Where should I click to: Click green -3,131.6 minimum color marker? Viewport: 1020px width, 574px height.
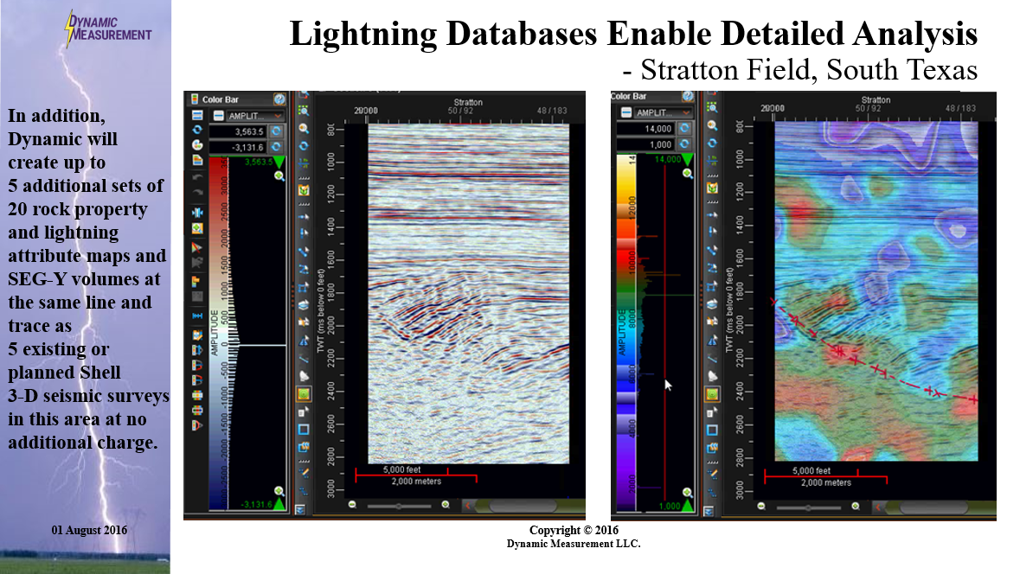pyautogui.click(x=279, y=504)
